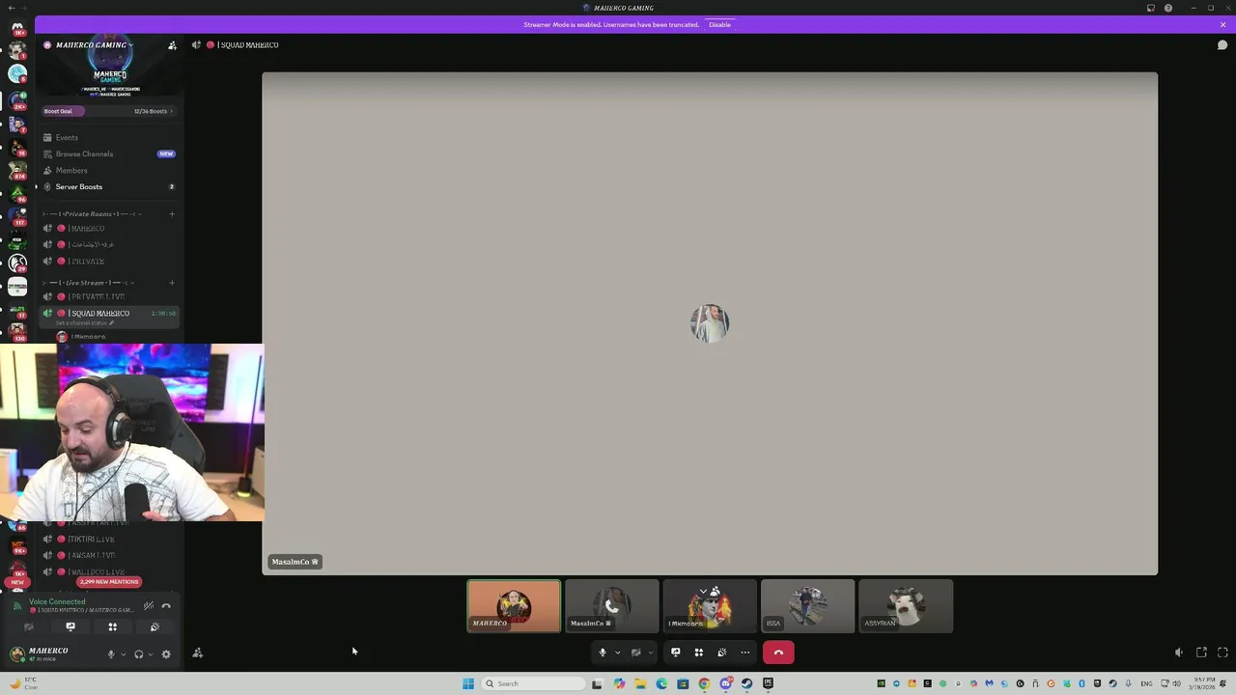Open the weather widget on the taskbar
This screenshot has width=1236, height=695.
click(23, 683)
